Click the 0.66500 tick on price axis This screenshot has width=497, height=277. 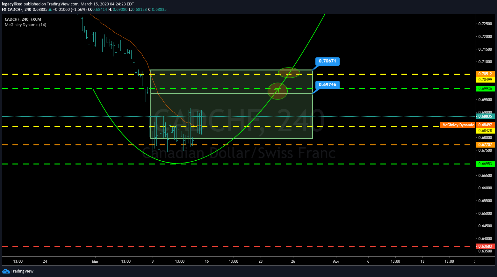tap(485, 176)
